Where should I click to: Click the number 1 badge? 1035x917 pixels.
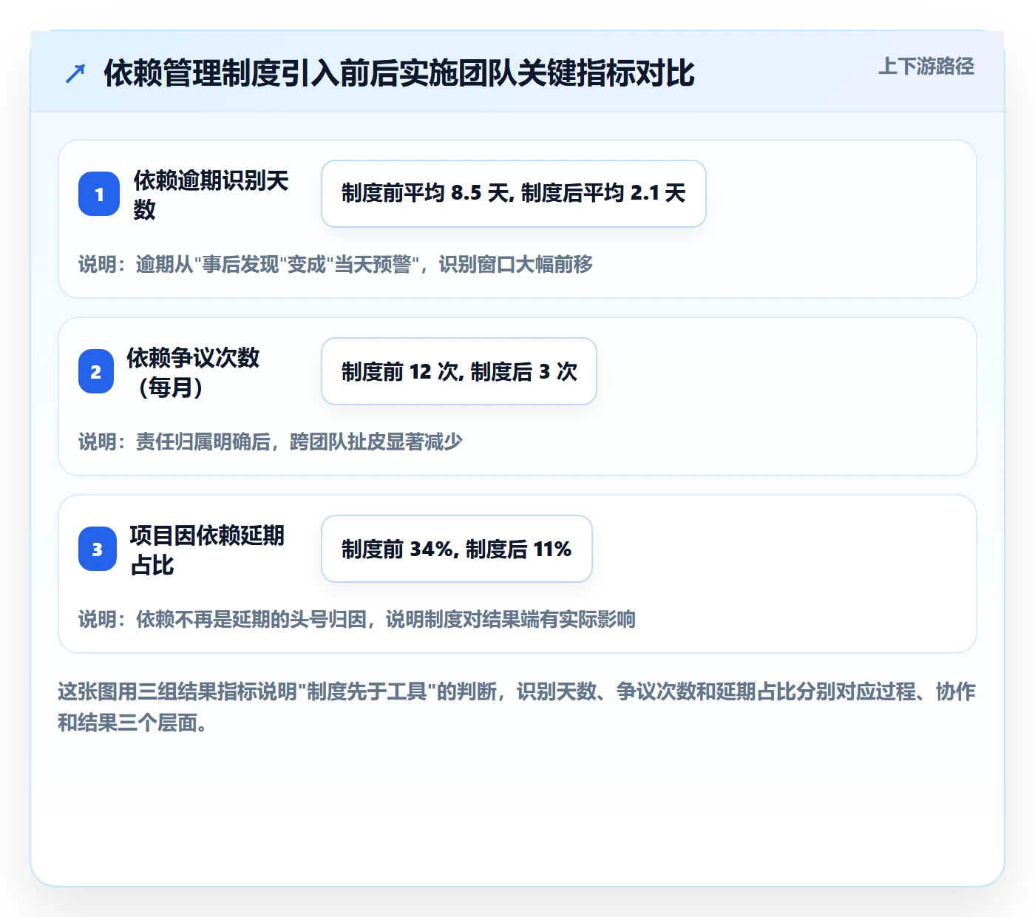(99, 194)
